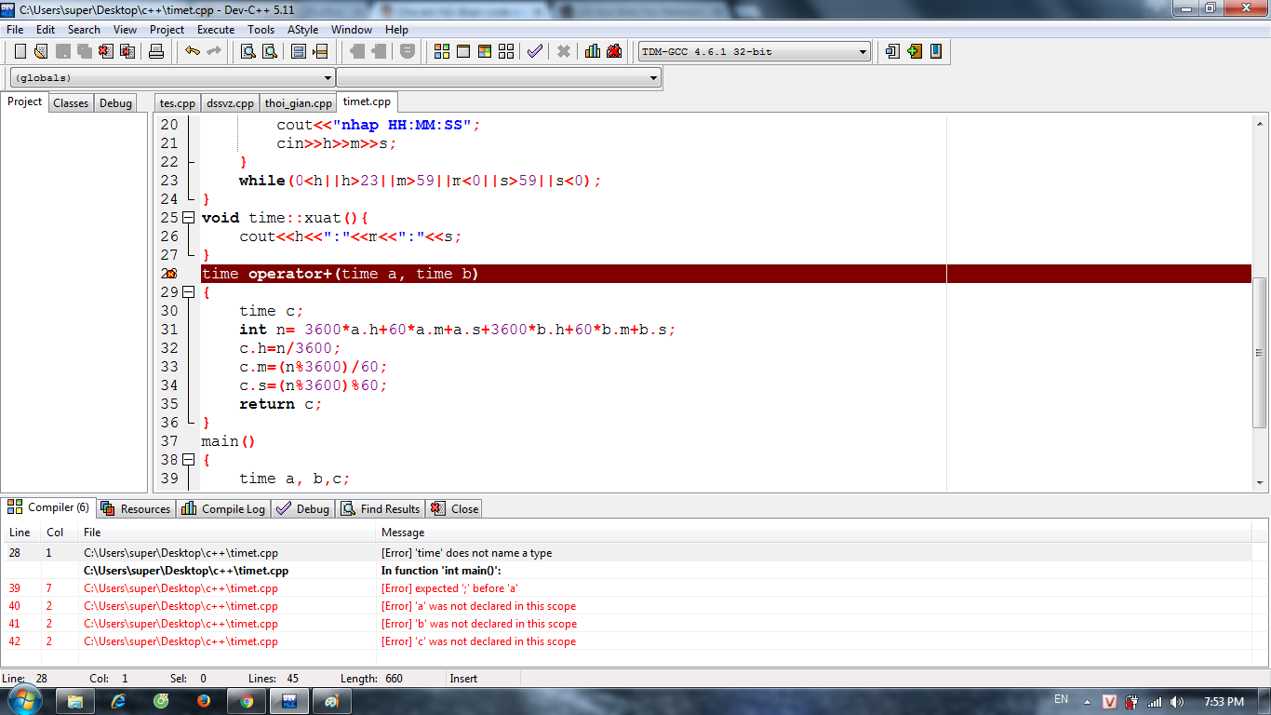
Task: Open the Execute menu
Action: (x=215, y=30)
